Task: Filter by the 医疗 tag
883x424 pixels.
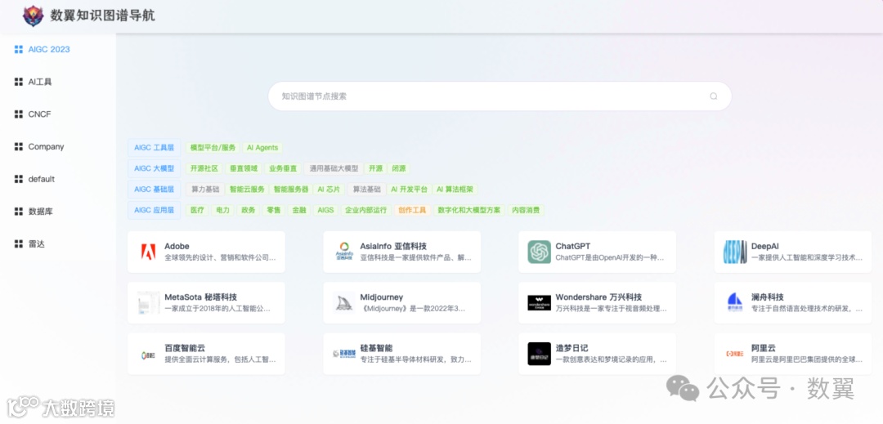Action: [x=197, y=210]
